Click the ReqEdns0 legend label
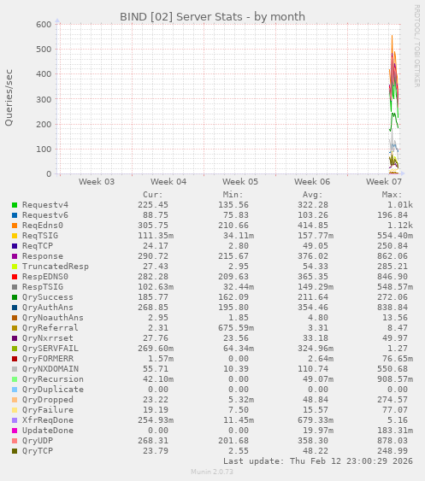Screen dimensions: 425x481 43,226
